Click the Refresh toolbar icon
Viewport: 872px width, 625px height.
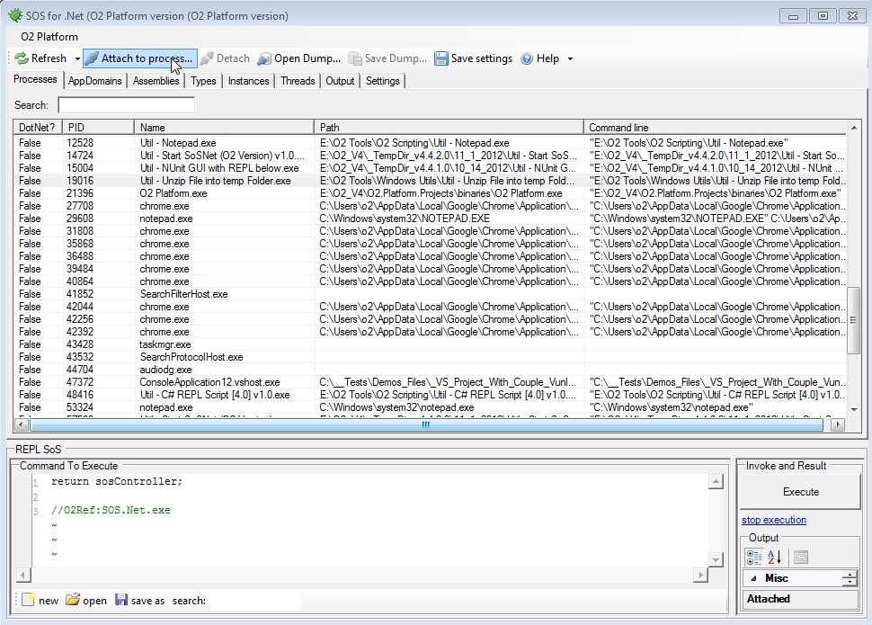20,58
